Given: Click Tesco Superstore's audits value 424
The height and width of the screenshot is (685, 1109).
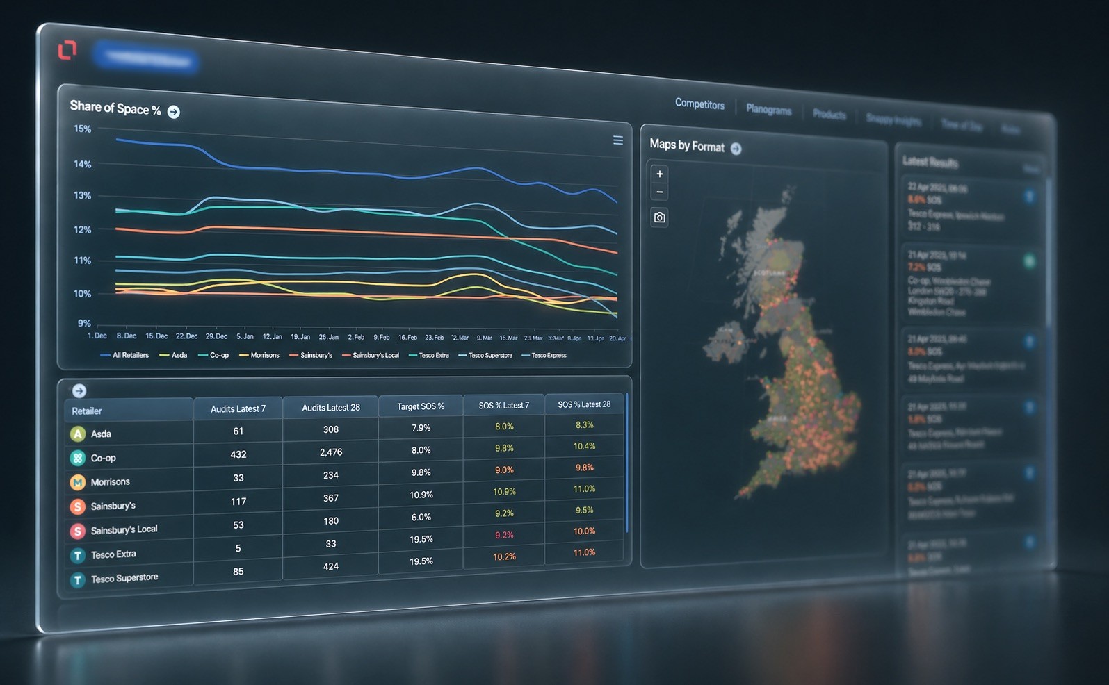Looking at the screenshot, I should click(x=331, y=566).
